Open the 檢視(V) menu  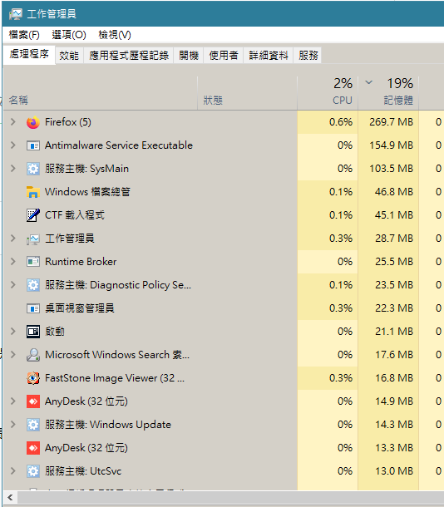coord(115,35)
